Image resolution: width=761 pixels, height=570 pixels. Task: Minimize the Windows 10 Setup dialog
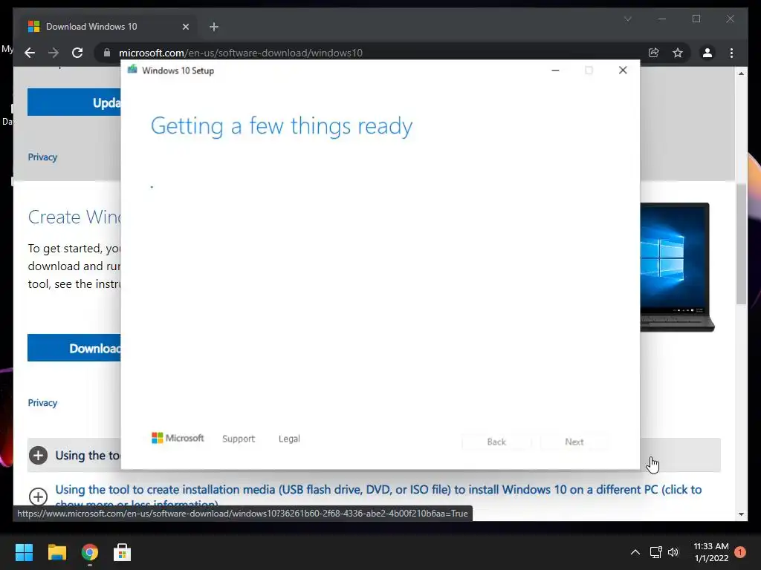(x=555, y=71)
